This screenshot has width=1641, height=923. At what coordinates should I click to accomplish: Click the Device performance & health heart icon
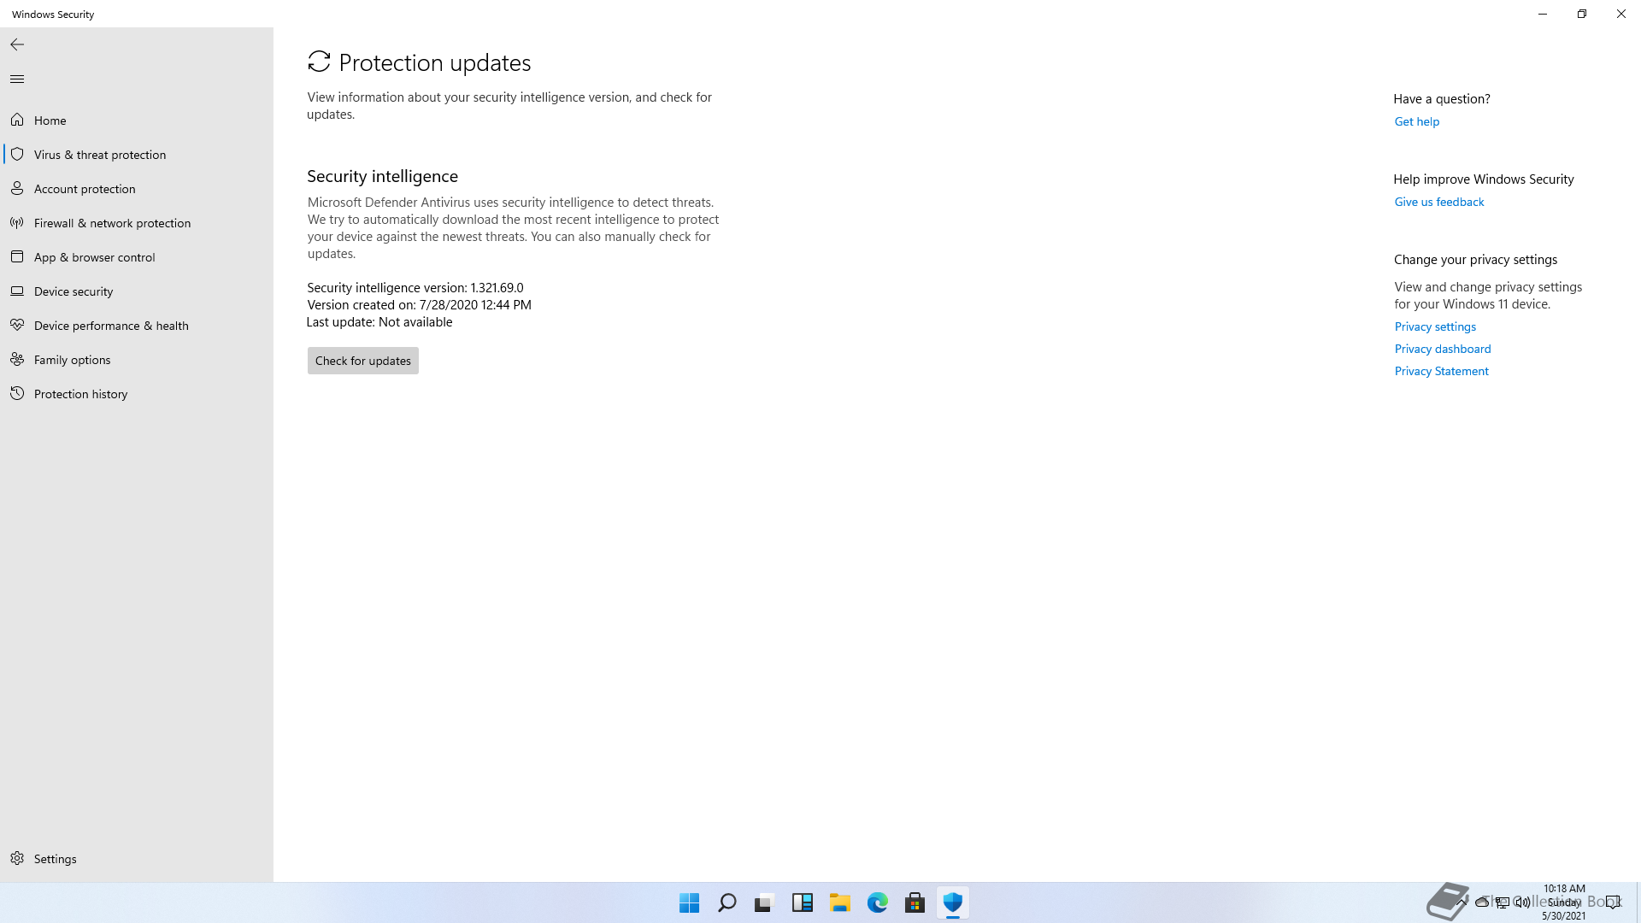coord(17,325)
